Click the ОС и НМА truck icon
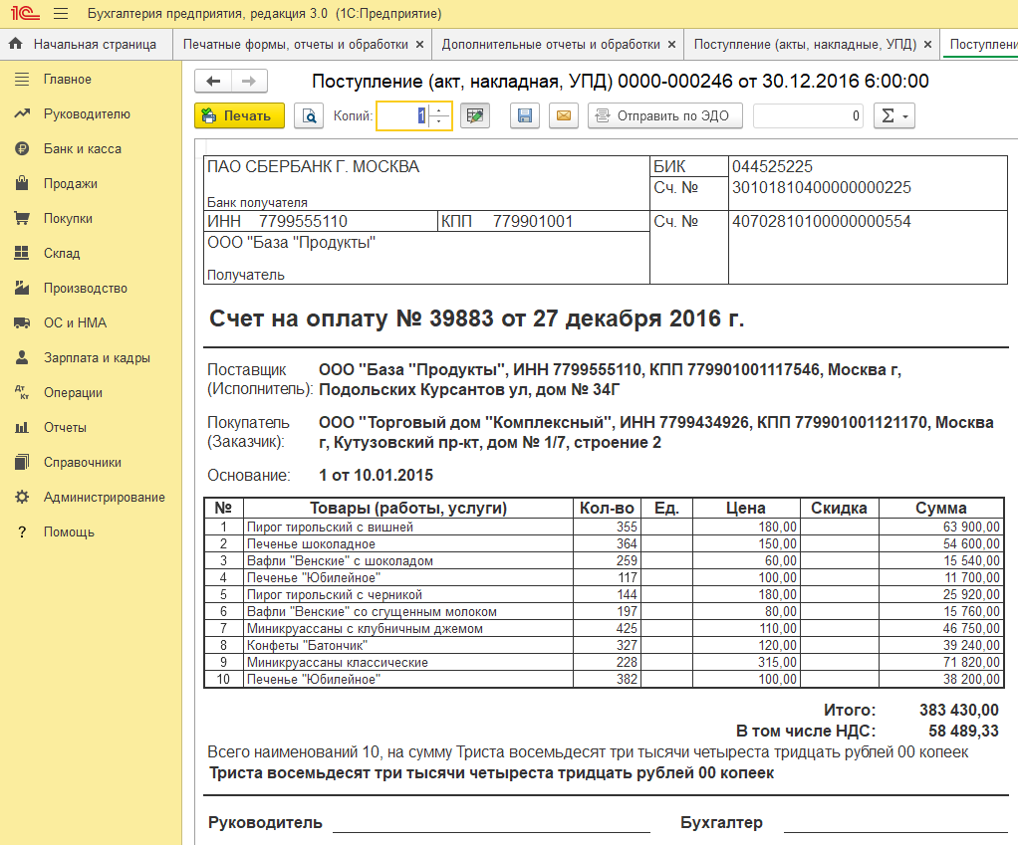The height and width of the screenshot is (845, 1018). point(22,322)
